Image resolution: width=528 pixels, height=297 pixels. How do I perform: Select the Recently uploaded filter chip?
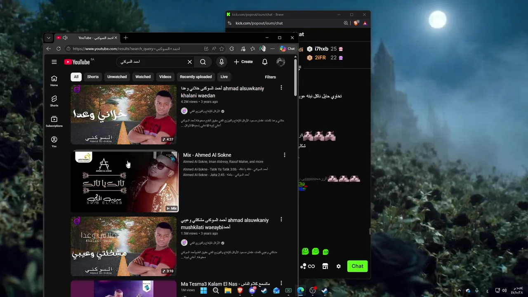[x=196, y=77]
